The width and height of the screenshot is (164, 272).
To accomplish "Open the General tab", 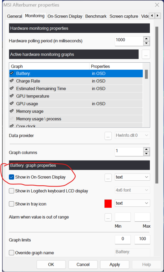I will 14,16.
